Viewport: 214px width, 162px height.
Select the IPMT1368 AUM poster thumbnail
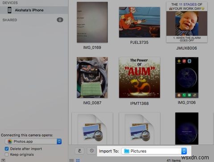coord(140,78)
